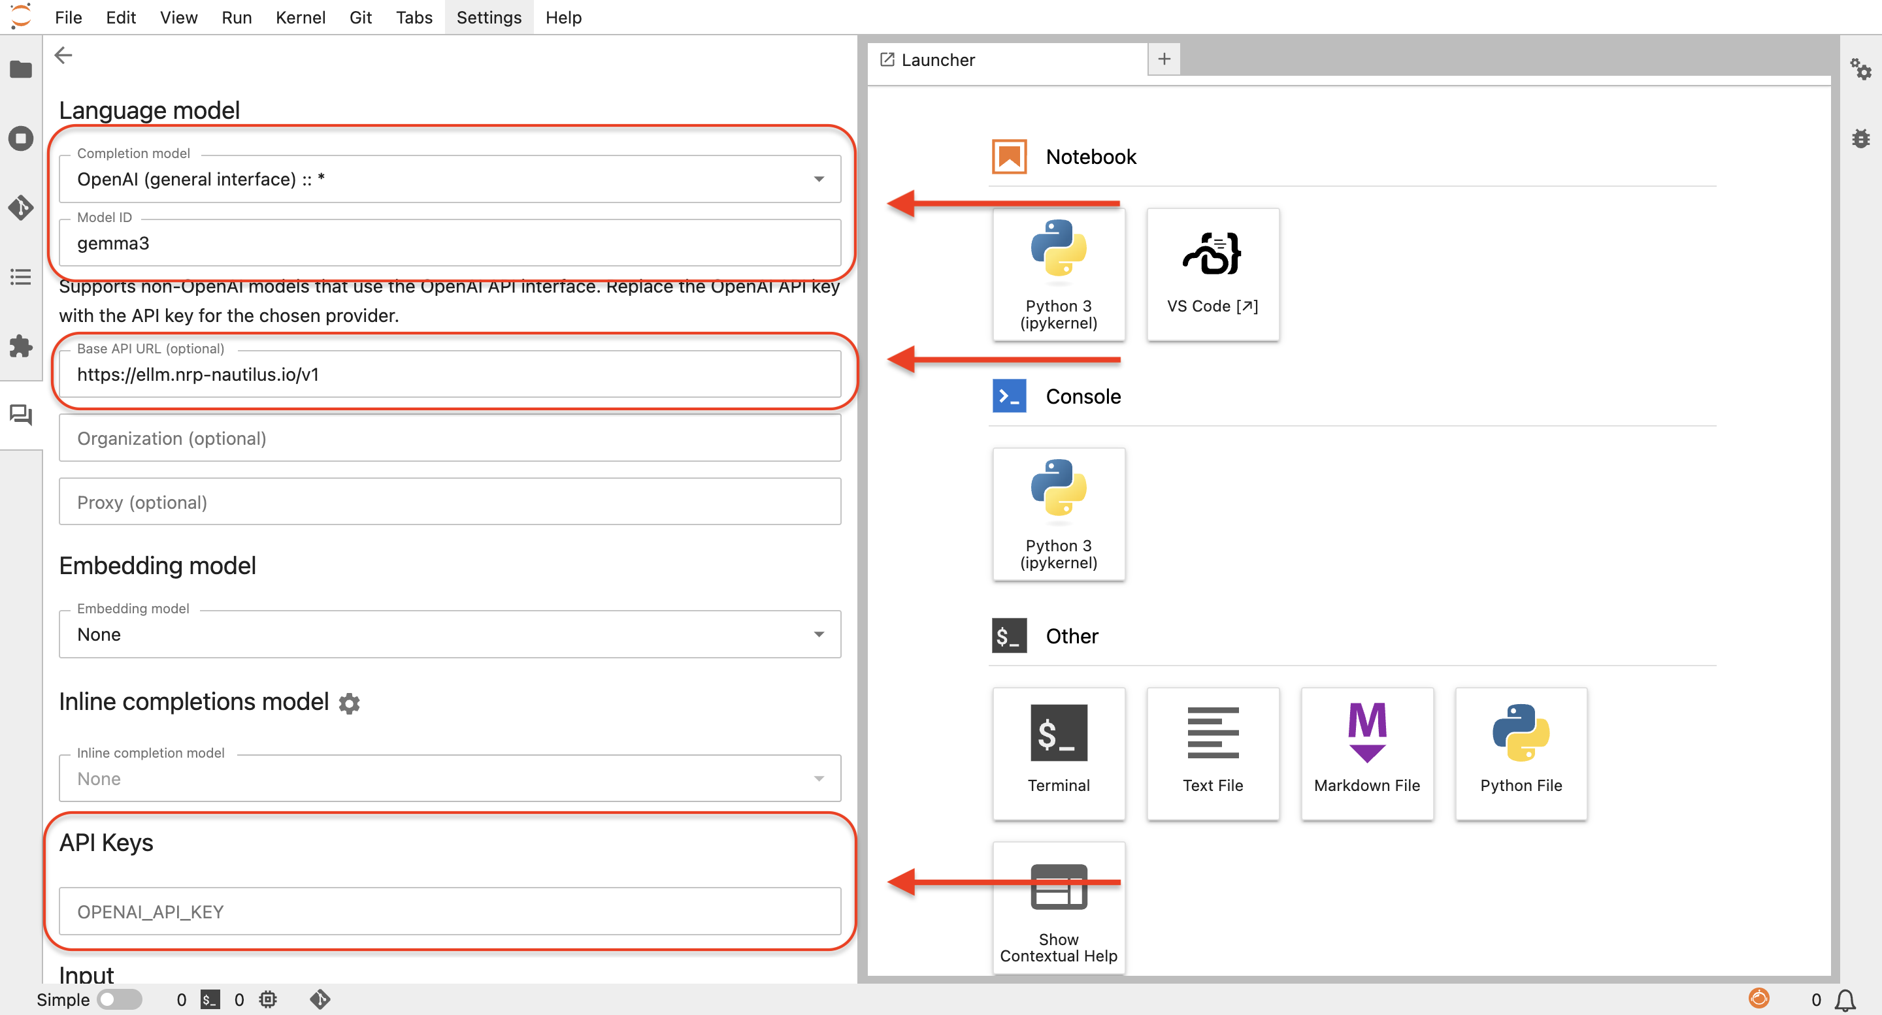Click the Proxy (optional) field
The image size is (1882, 1015).
450,502
